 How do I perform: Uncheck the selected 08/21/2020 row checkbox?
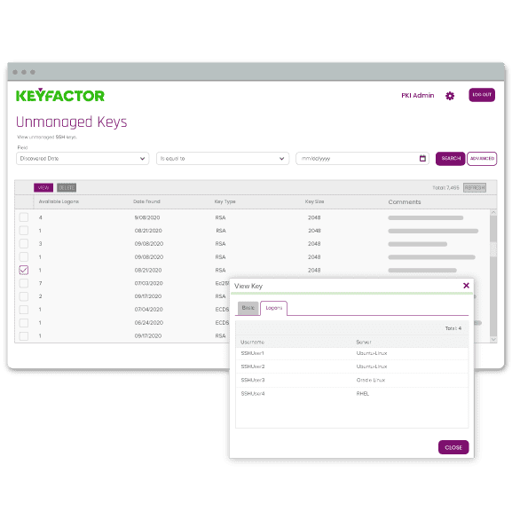24,270
